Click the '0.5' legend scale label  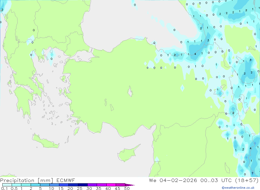pyautogui.click(x=14, y=188)
